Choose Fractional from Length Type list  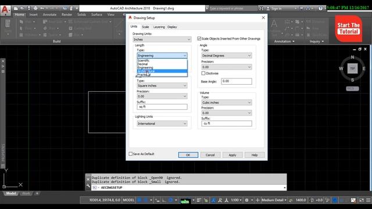[162, 75]
